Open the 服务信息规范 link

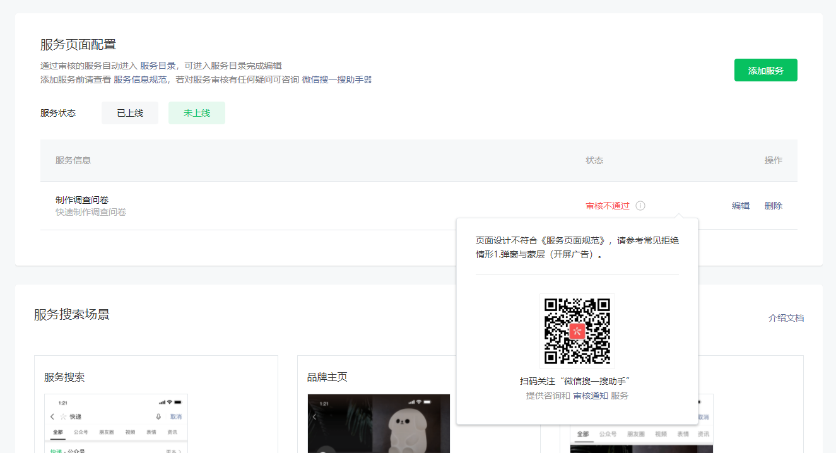[x=140, y=79]
